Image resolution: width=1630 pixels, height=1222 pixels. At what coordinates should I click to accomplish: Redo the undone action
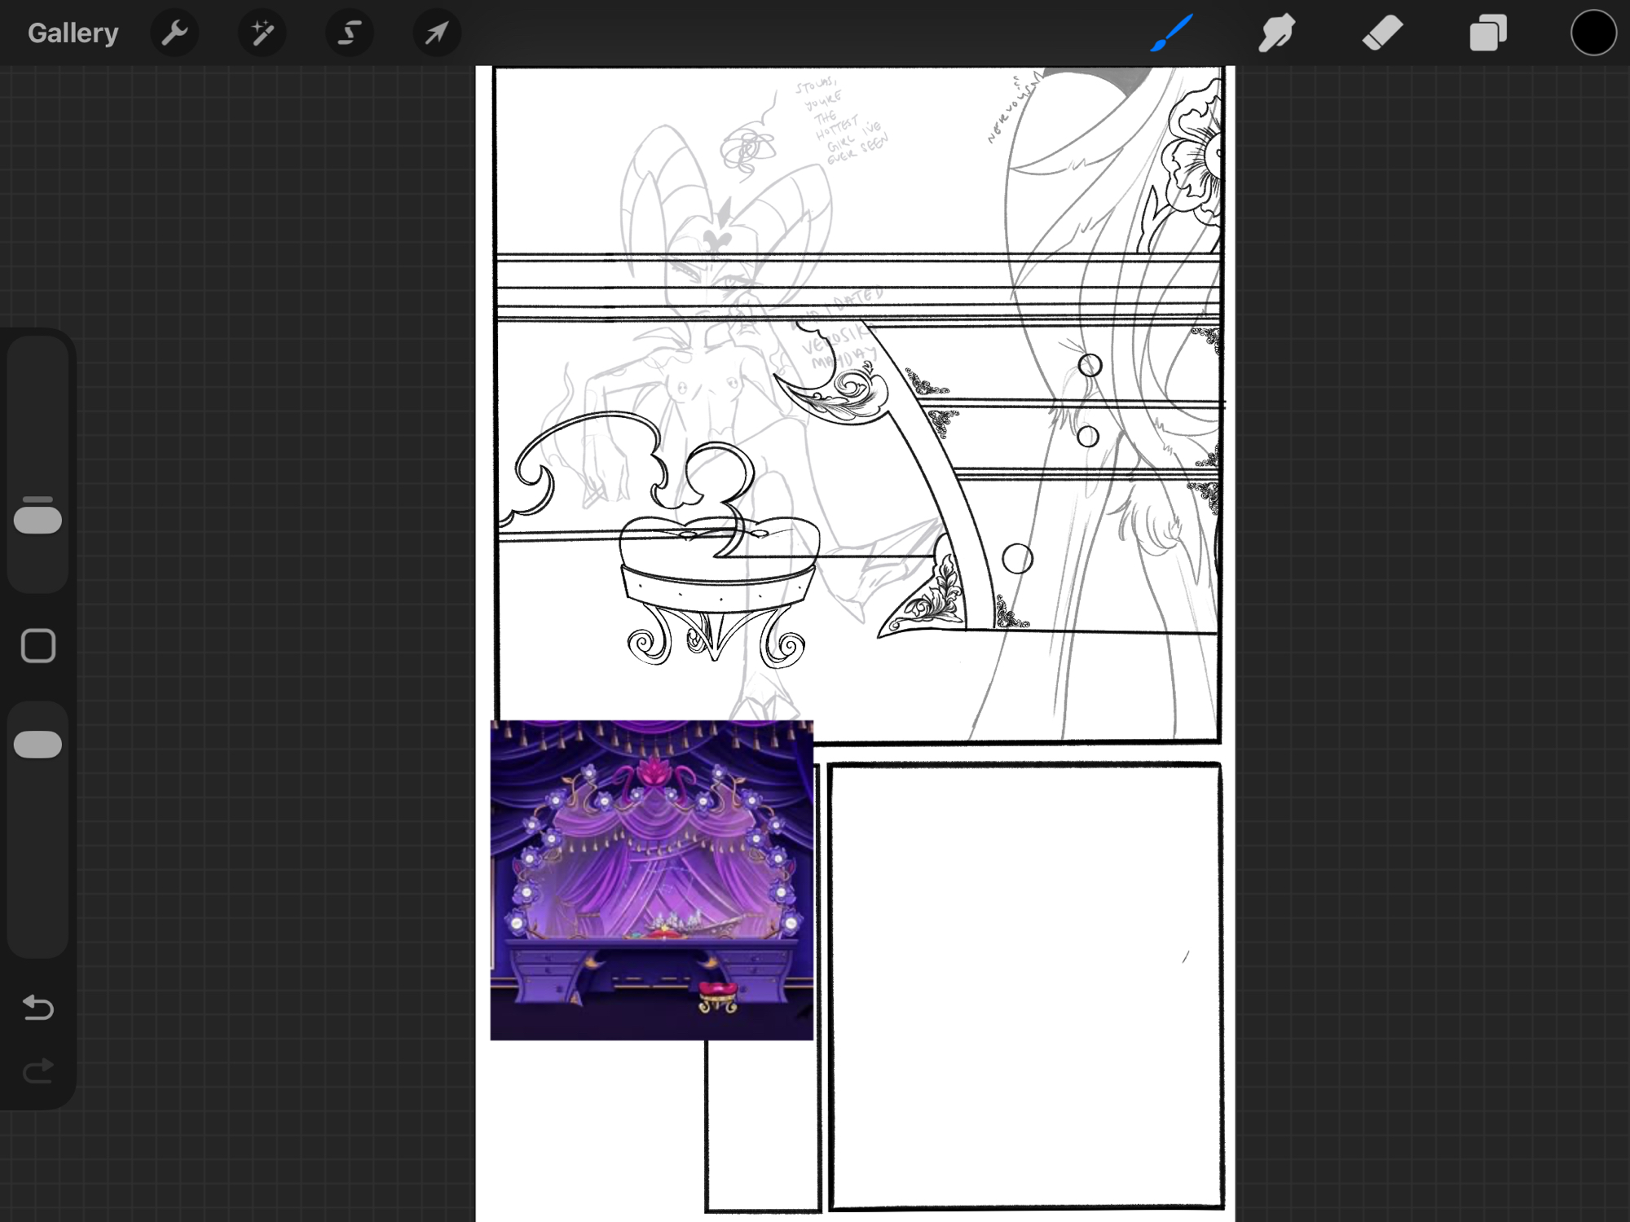pyautogui.click(x=38, y=1070)
